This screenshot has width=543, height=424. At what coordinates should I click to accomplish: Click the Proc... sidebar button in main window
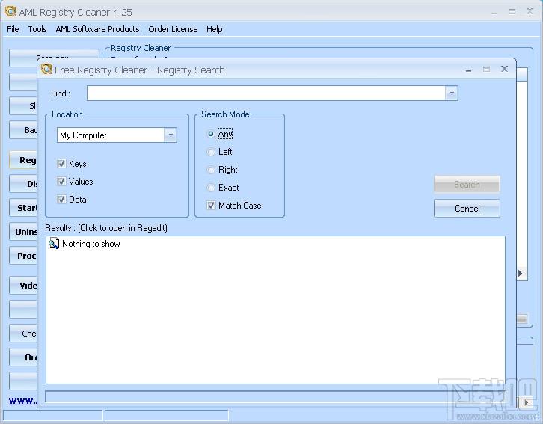tap(23, 256)
